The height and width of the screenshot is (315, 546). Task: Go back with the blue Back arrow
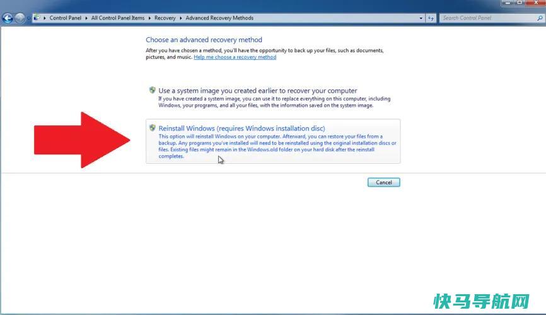8,18
